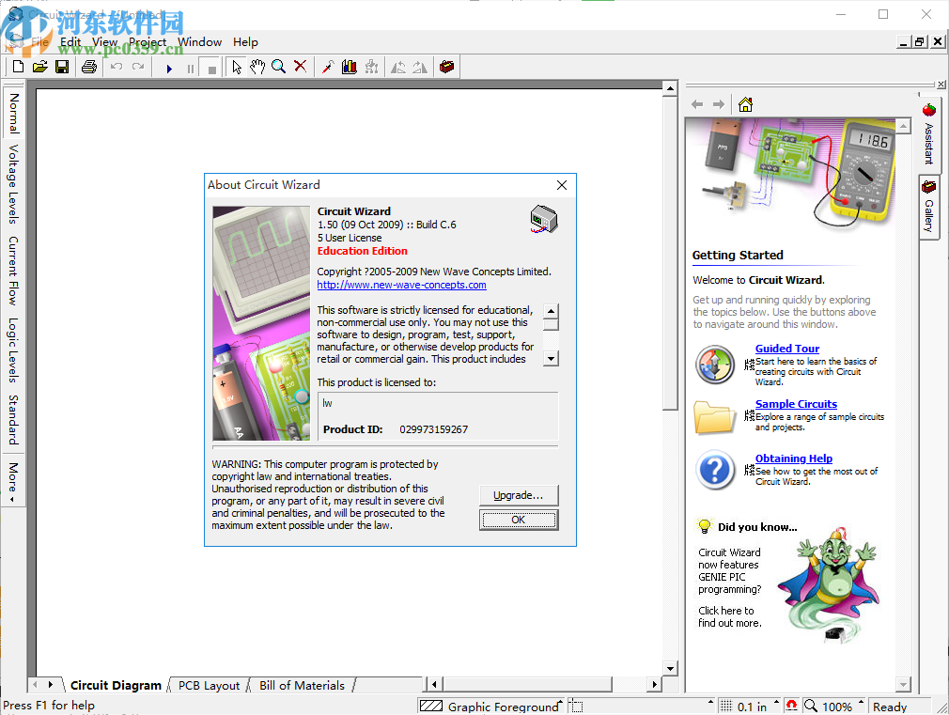This screenshot has height=715, width=949.
Task: Expand the More styles dropdown
Action: coord(14,481)
